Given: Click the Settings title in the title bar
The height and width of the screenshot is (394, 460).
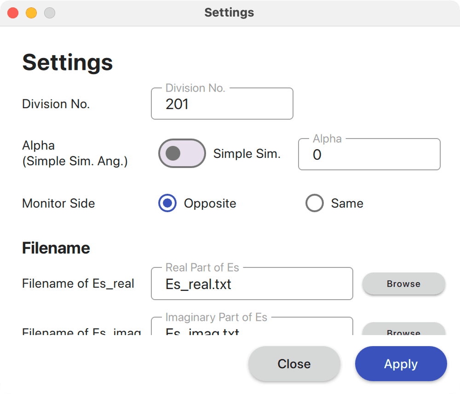Looking at the screenshot, I should (229, 12).
